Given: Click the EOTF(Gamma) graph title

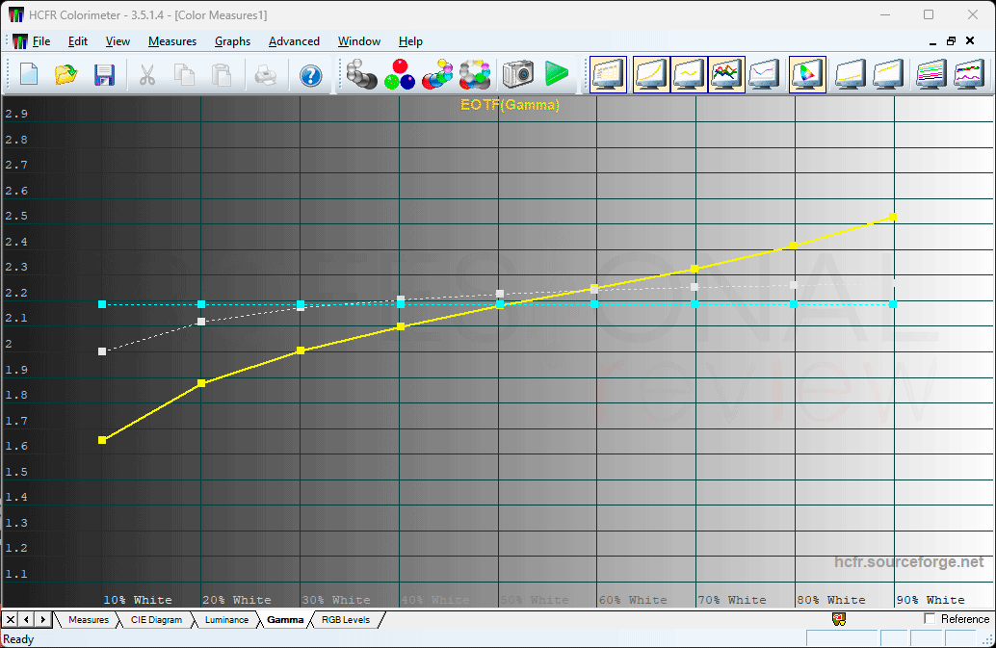Looking at the screenshot, I should (x=511, y=105).
